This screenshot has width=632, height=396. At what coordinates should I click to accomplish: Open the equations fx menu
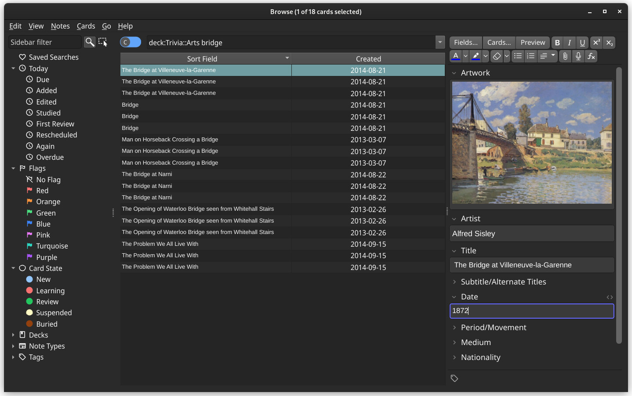pyautogui.click(x=591, y=56)
